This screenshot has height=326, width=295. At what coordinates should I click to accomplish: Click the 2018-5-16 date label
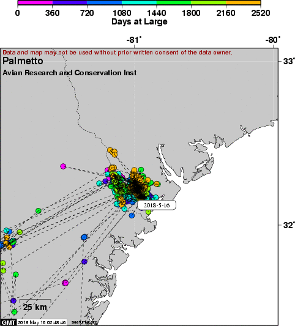[x=157, y=206]
